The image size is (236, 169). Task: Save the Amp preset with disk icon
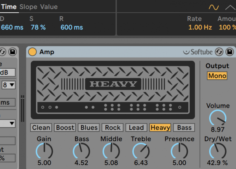coord(229,52)
